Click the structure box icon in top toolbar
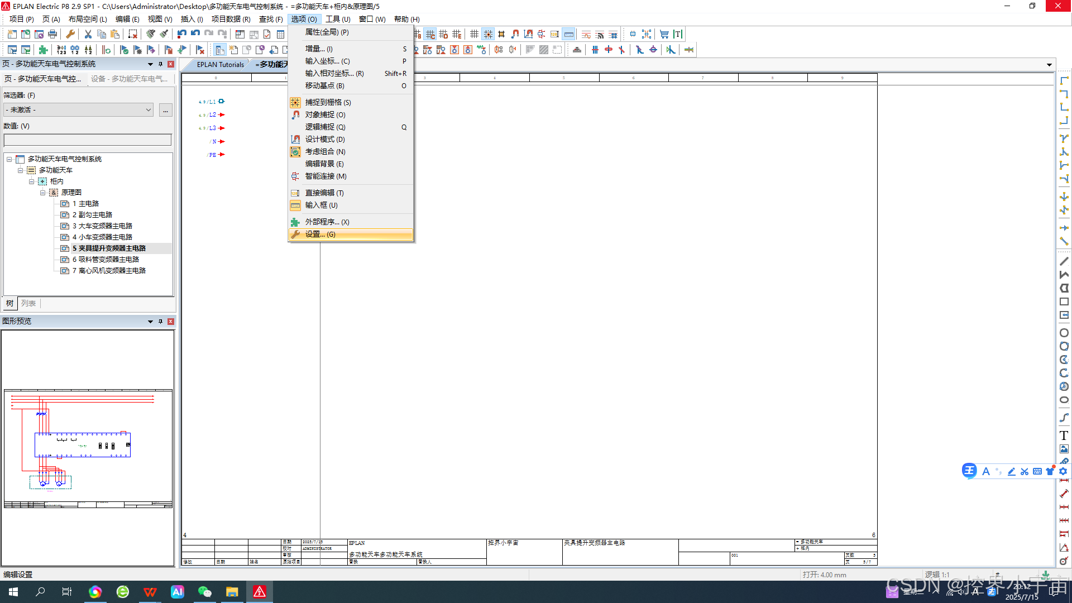Image resolution: width=1072 pixels, height=603 pixels. (557, 50)
